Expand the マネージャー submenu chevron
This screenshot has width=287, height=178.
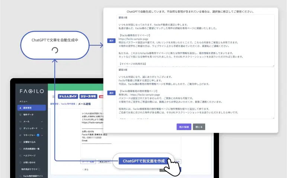click(42, 135)
